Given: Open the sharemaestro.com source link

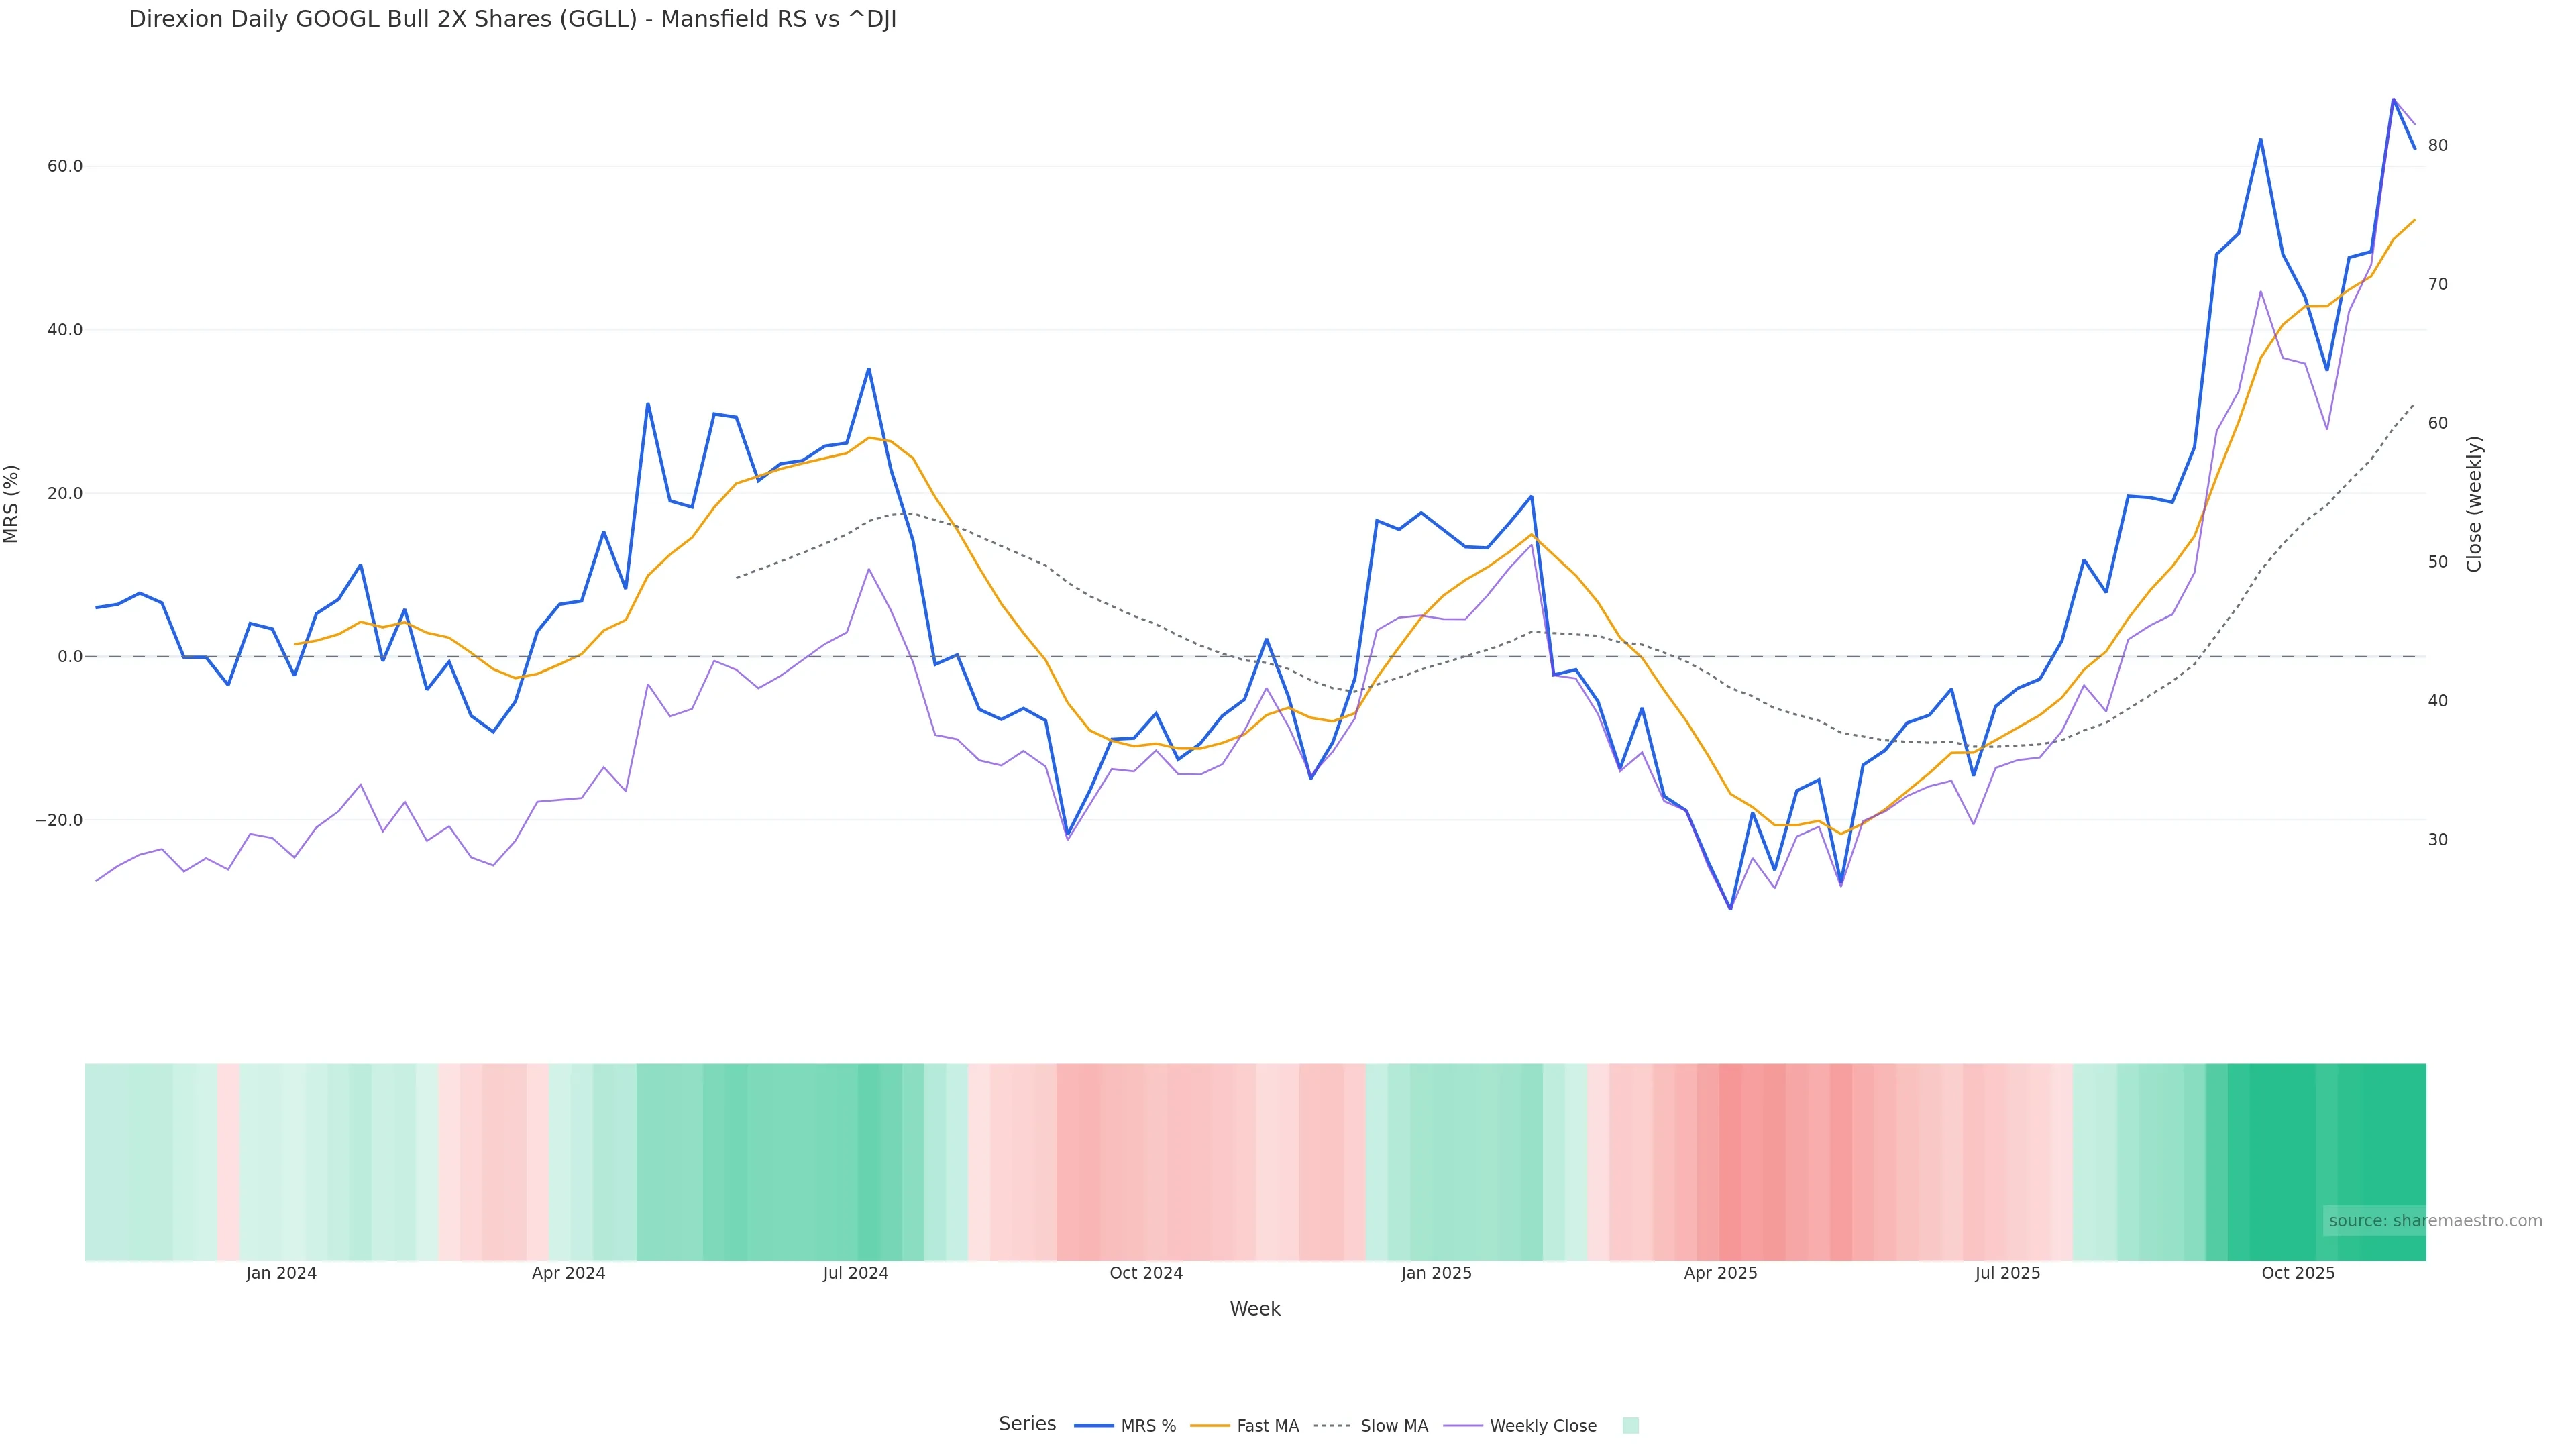Looking at the screenshot, I should pyautogui.click(x=2435, y=1221).
